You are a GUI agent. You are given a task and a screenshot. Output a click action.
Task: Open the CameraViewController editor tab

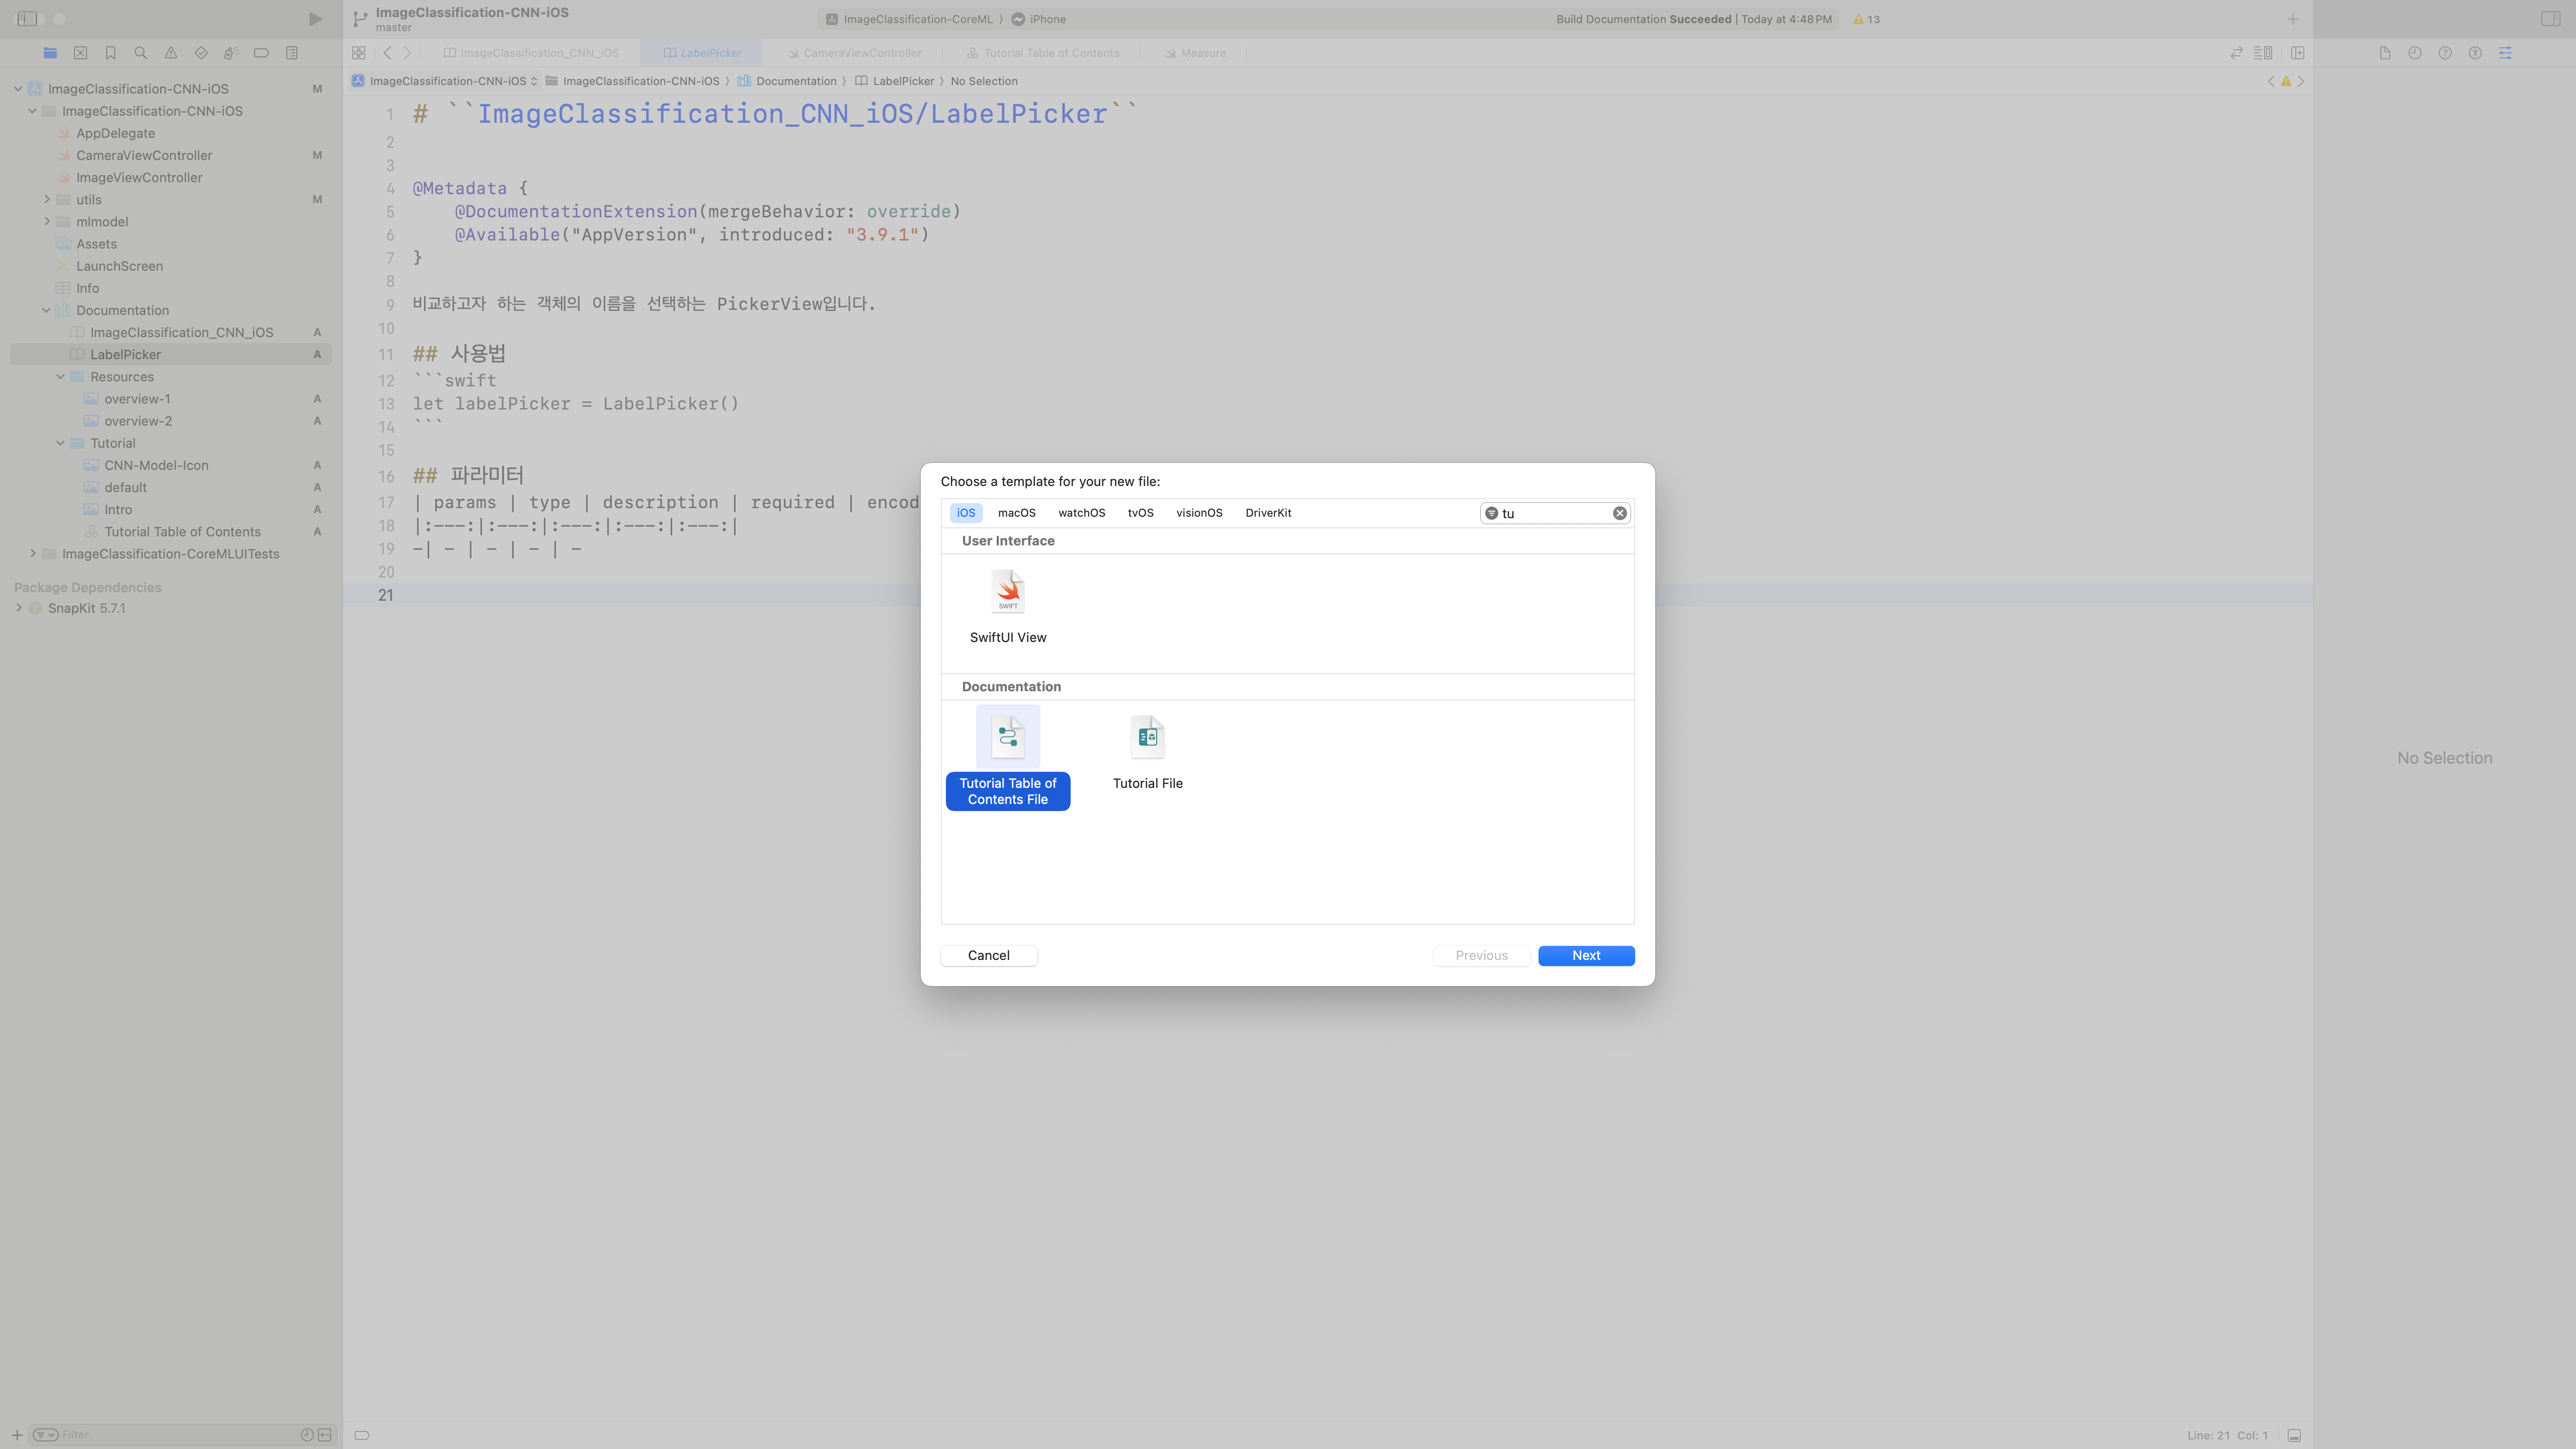[x=854, y=53]
